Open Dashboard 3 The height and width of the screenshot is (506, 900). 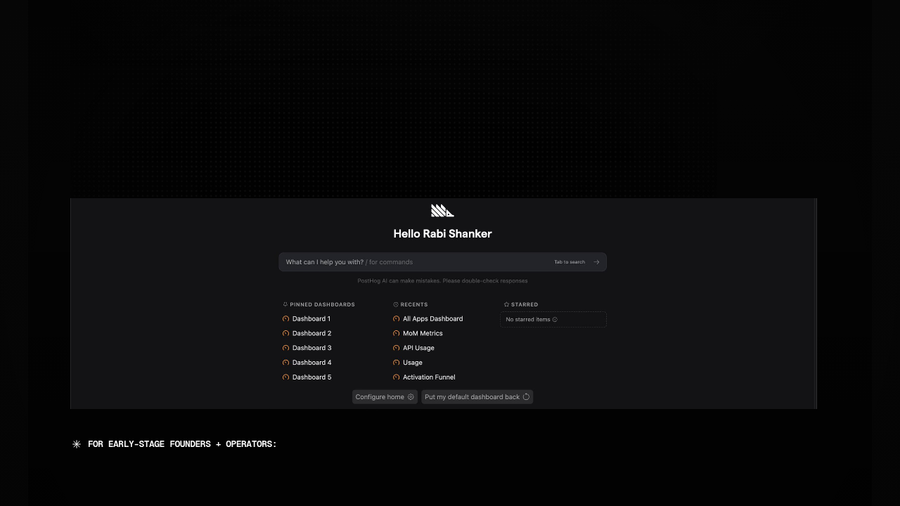click(311, 348)
